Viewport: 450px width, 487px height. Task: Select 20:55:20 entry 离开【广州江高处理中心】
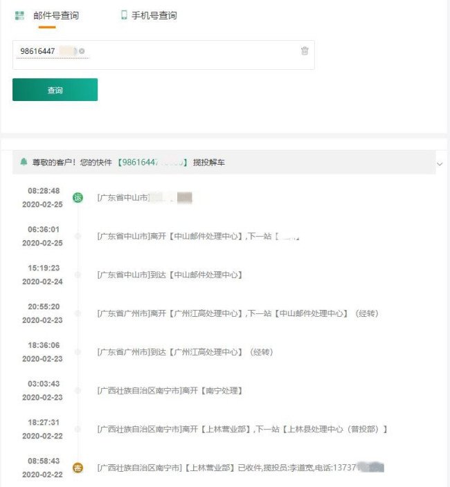(237, 313)
